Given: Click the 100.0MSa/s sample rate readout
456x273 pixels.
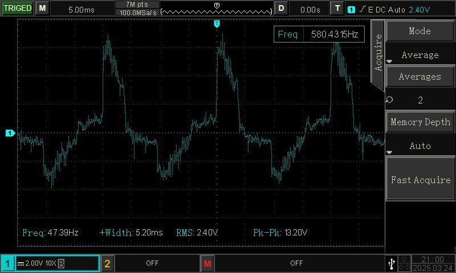Looking at the screenshot, I should [x=138, y=13].
